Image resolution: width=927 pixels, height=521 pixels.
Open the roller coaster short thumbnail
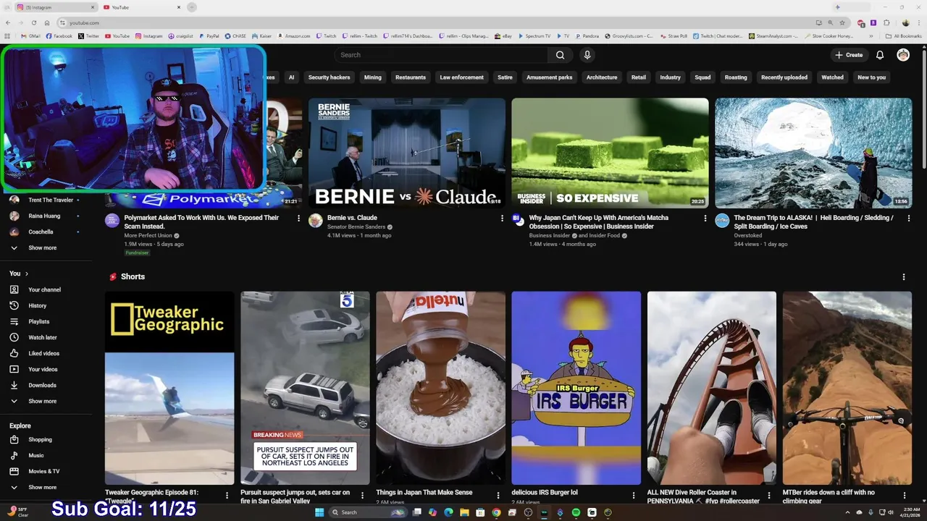711,388
